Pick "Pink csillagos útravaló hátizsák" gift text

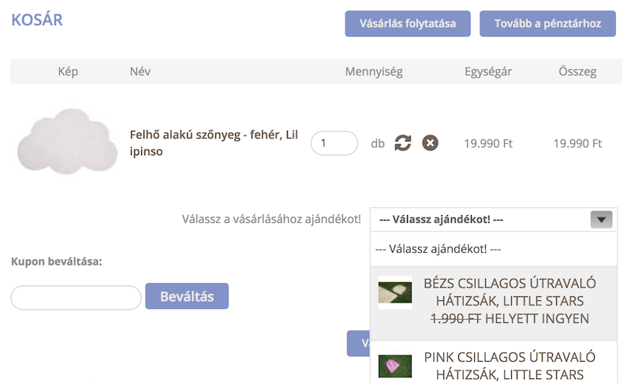tap(510, 365)
